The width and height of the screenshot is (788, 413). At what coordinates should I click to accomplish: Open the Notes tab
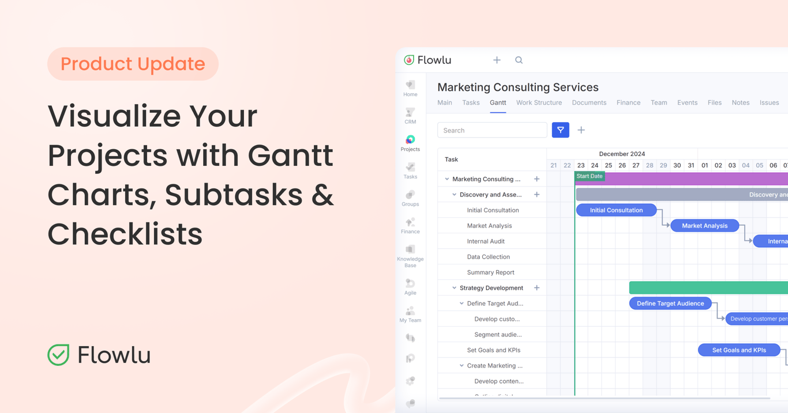click(741, 103)
